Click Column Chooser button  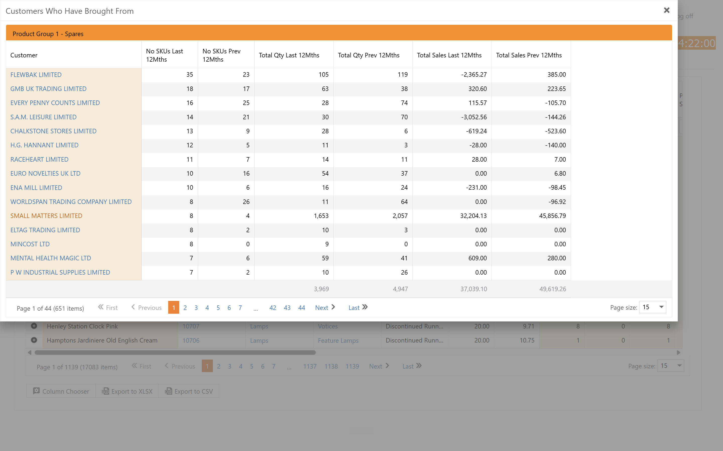point(61,391)
